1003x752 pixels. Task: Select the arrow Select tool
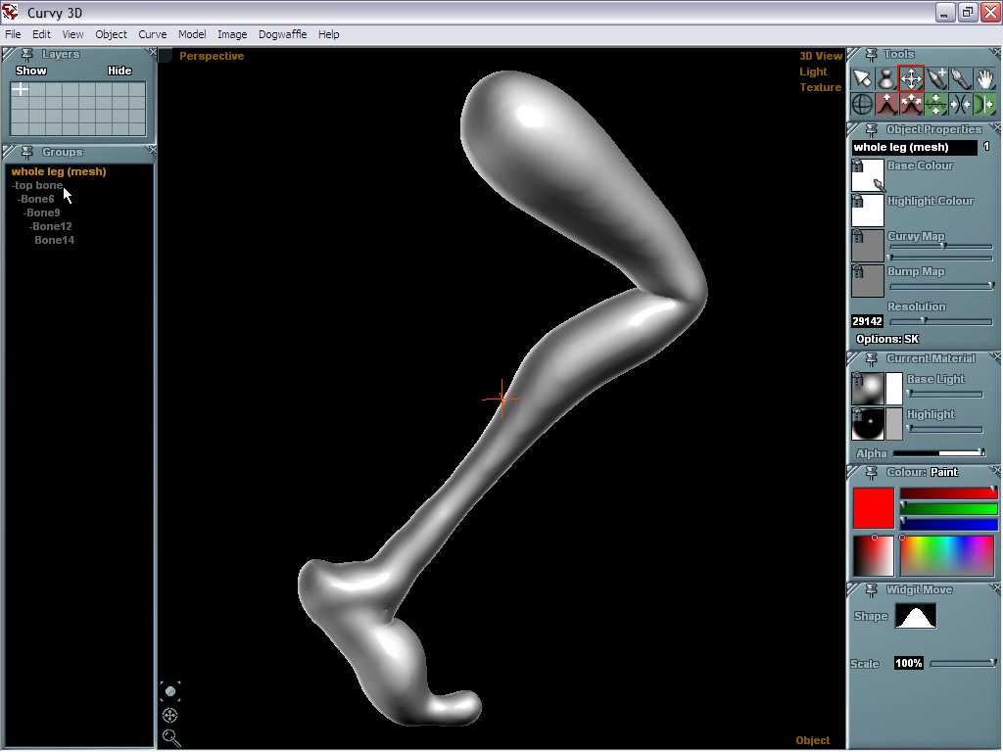coord(862,79)
